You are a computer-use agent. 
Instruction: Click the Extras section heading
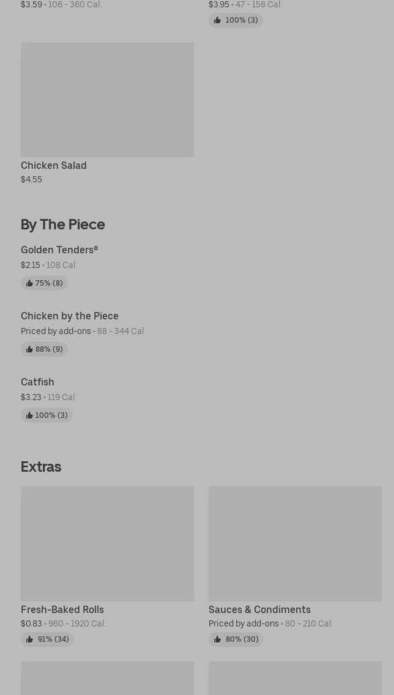tap(41, 466)
